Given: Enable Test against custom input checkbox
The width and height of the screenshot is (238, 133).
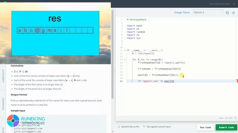Looking at the screenshot, I should pyautogui.click(x=144, y=126).
